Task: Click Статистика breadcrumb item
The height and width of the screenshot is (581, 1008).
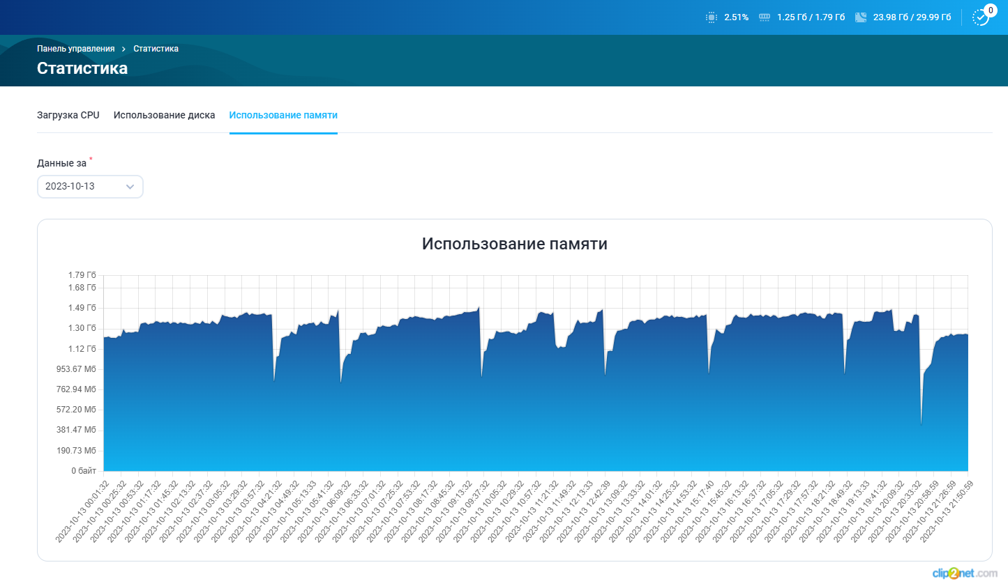Action: pos(156,49)
